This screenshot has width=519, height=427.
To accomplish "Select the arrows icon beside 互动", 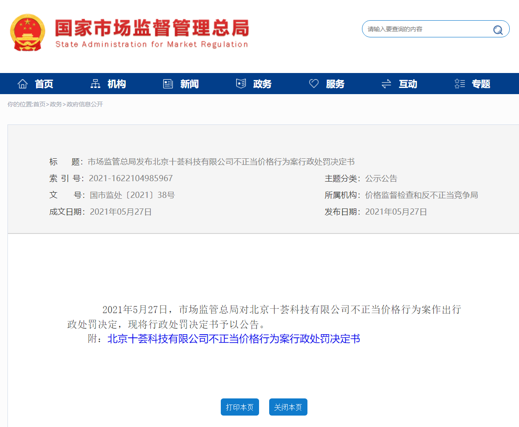I will [x=386, y=83].
